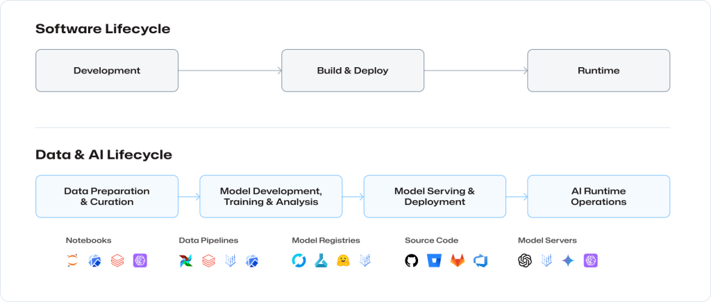This screenshot has height=302, width=711.
Task: Click the Jupyter icon under Notebooks
Action: pos(72,260)
